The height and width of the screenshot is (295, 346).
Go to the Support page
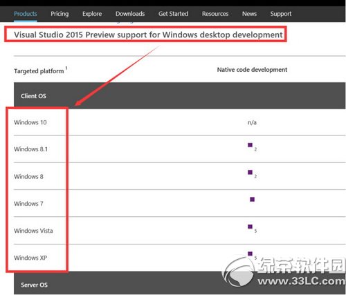click(281, 14)
